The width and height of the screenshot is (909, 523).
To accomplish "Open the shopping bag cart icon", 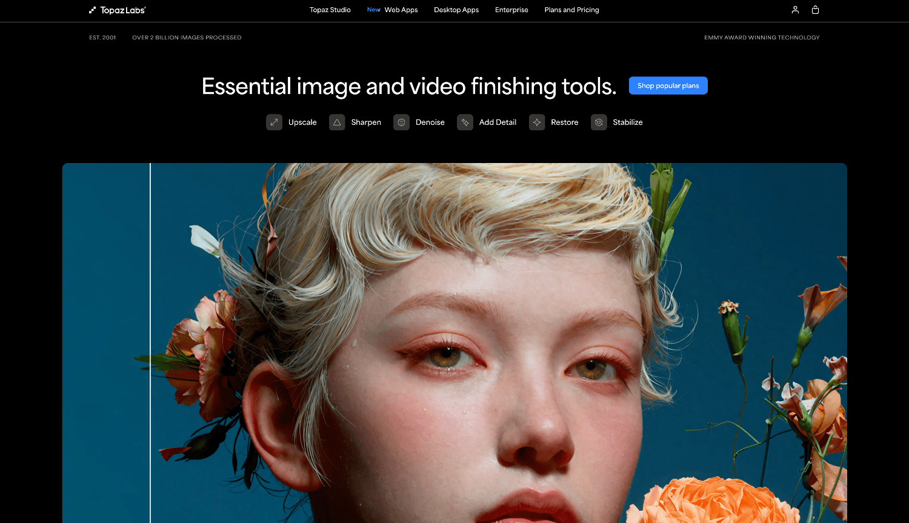I will [815, 10].
